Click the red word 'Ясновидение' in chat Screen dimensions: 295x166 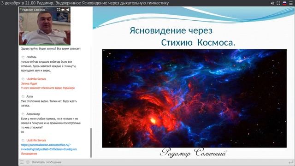tap(29, 154)
